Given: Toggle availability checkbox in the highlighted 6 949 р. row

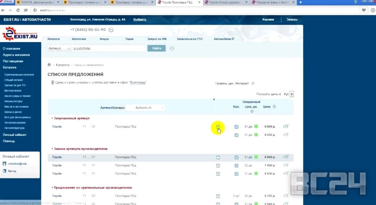Looking at the screenshot, I should point(236,157).
